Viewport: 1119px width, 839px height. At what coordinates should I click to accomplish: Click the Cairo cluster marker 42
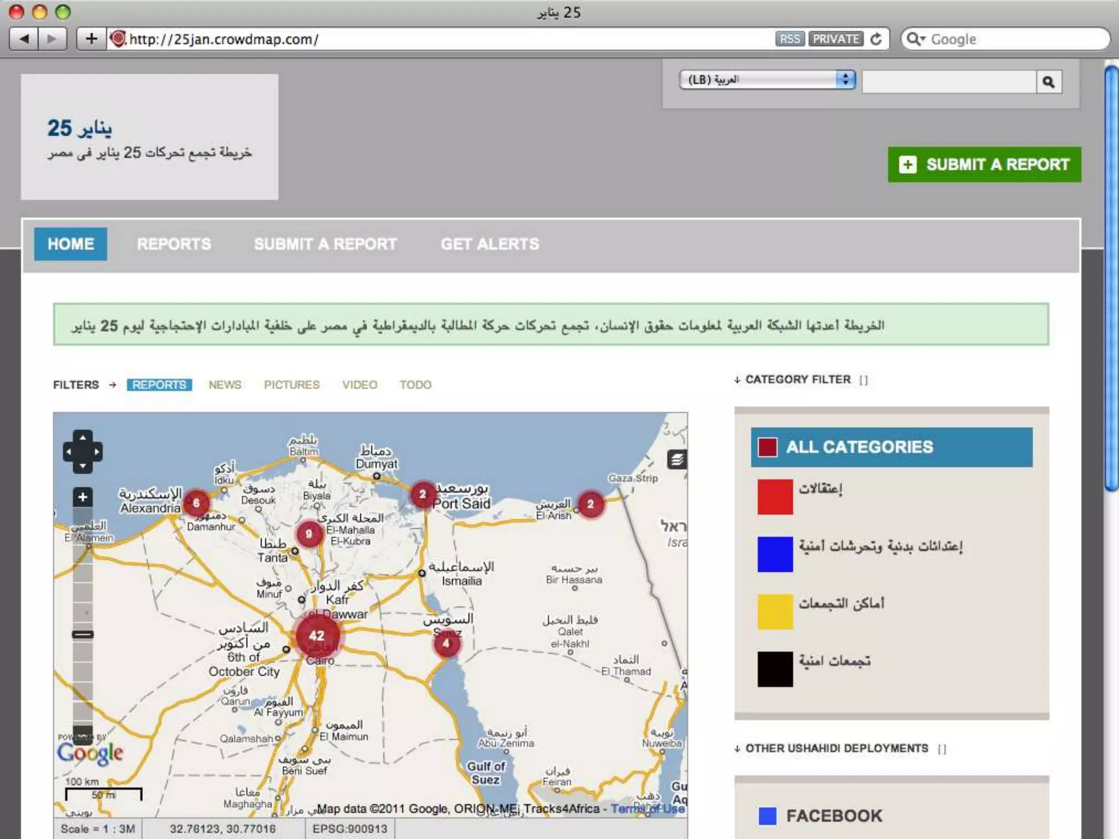pos(317,635)
